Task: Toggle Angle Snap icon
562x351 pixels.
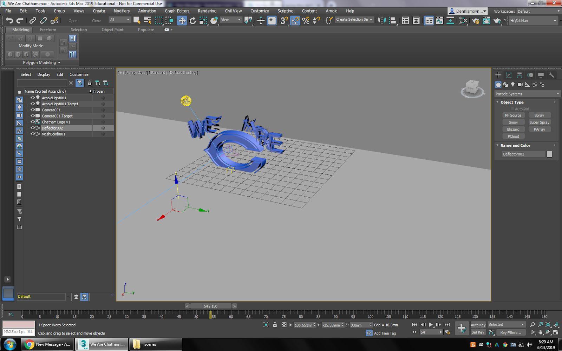Action: (x=295, y=21)
